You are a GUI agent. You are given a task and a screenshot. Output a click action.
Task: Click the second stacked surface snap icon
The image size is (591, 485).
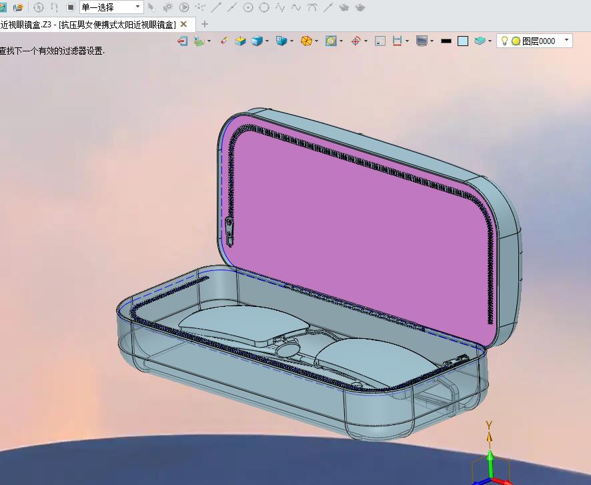(x=360, y=7)
